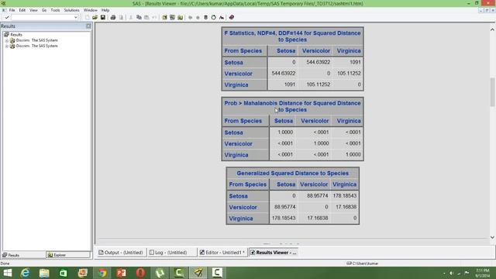This screenshot has height=279, width=496.
Task: Open Google Chrome from the taskbar
Action: [102, 273]
